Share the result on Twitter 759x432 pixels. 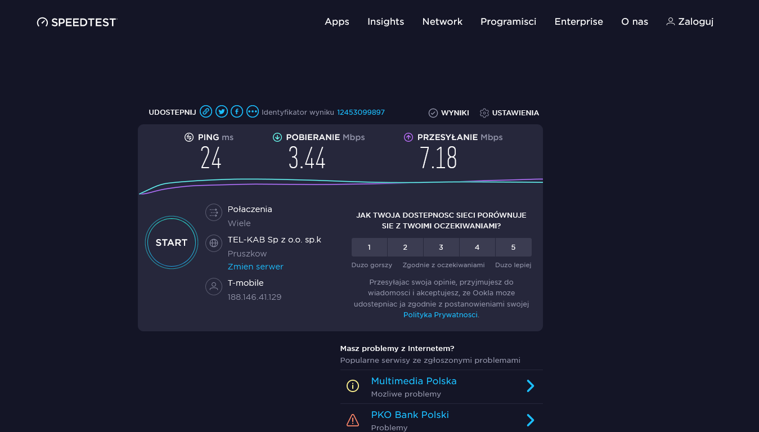click(x=222, y=111)
